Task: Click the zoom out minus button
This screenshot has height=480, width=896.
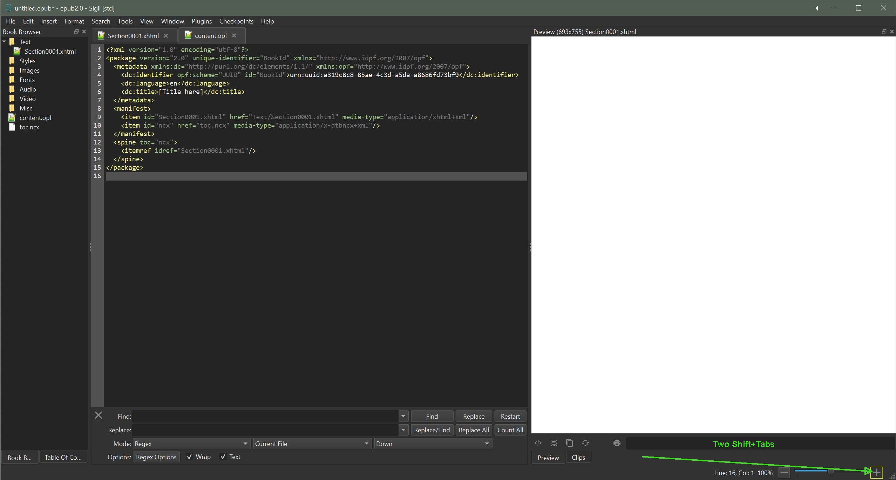Action: pyautogui.click(x=784, y=472)
